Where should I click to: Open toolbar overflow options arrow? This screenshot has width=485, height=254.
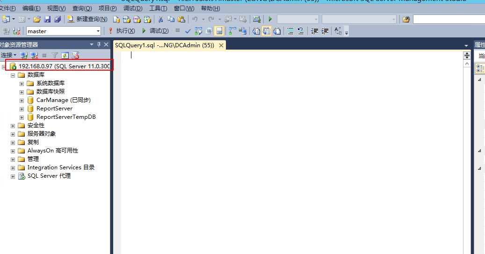click(x=347, y=32)
